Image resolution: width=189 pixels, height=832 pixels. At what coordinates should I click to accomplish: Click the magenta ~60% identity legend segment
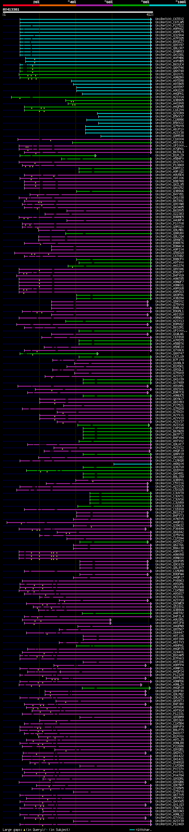click(95, 5)
